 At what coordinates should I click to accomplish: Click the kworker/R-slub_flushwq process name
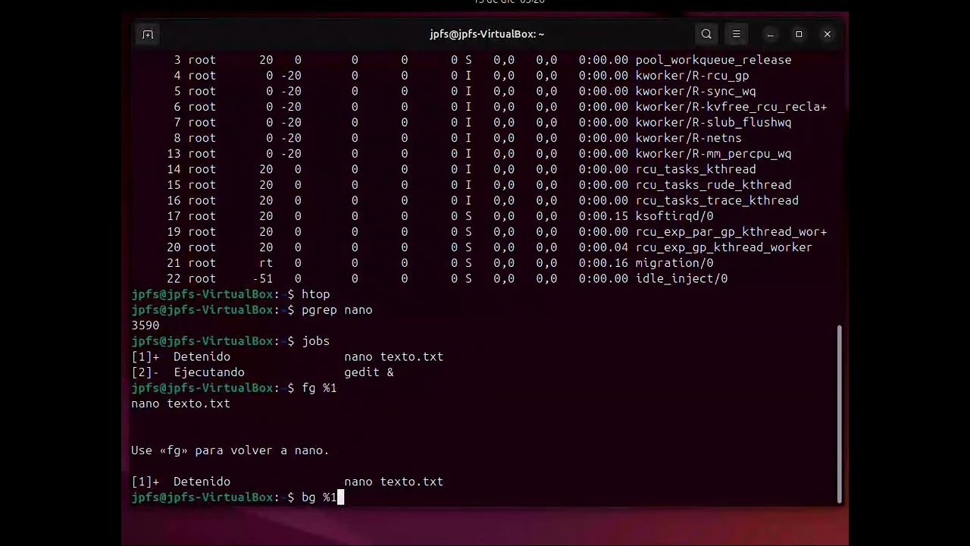[x=713, y=122]
